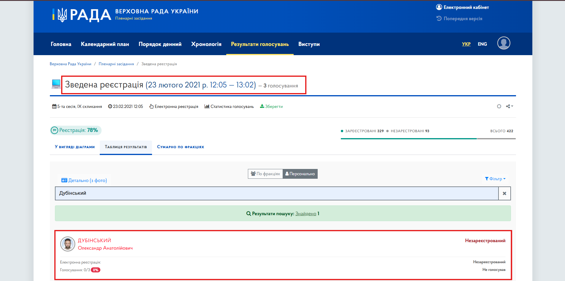The image size is (565, 281).
Task: Open Попередня версія link
Action: click(459, 18)
